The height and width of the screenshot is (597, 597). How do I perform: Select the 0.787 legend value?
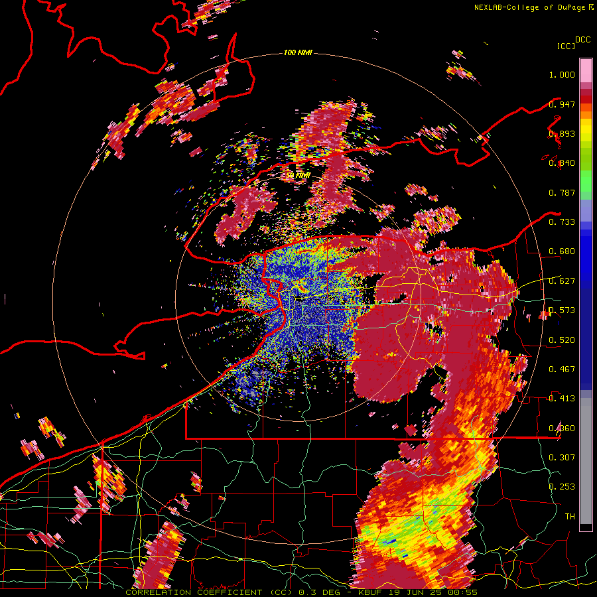[562, 192]
